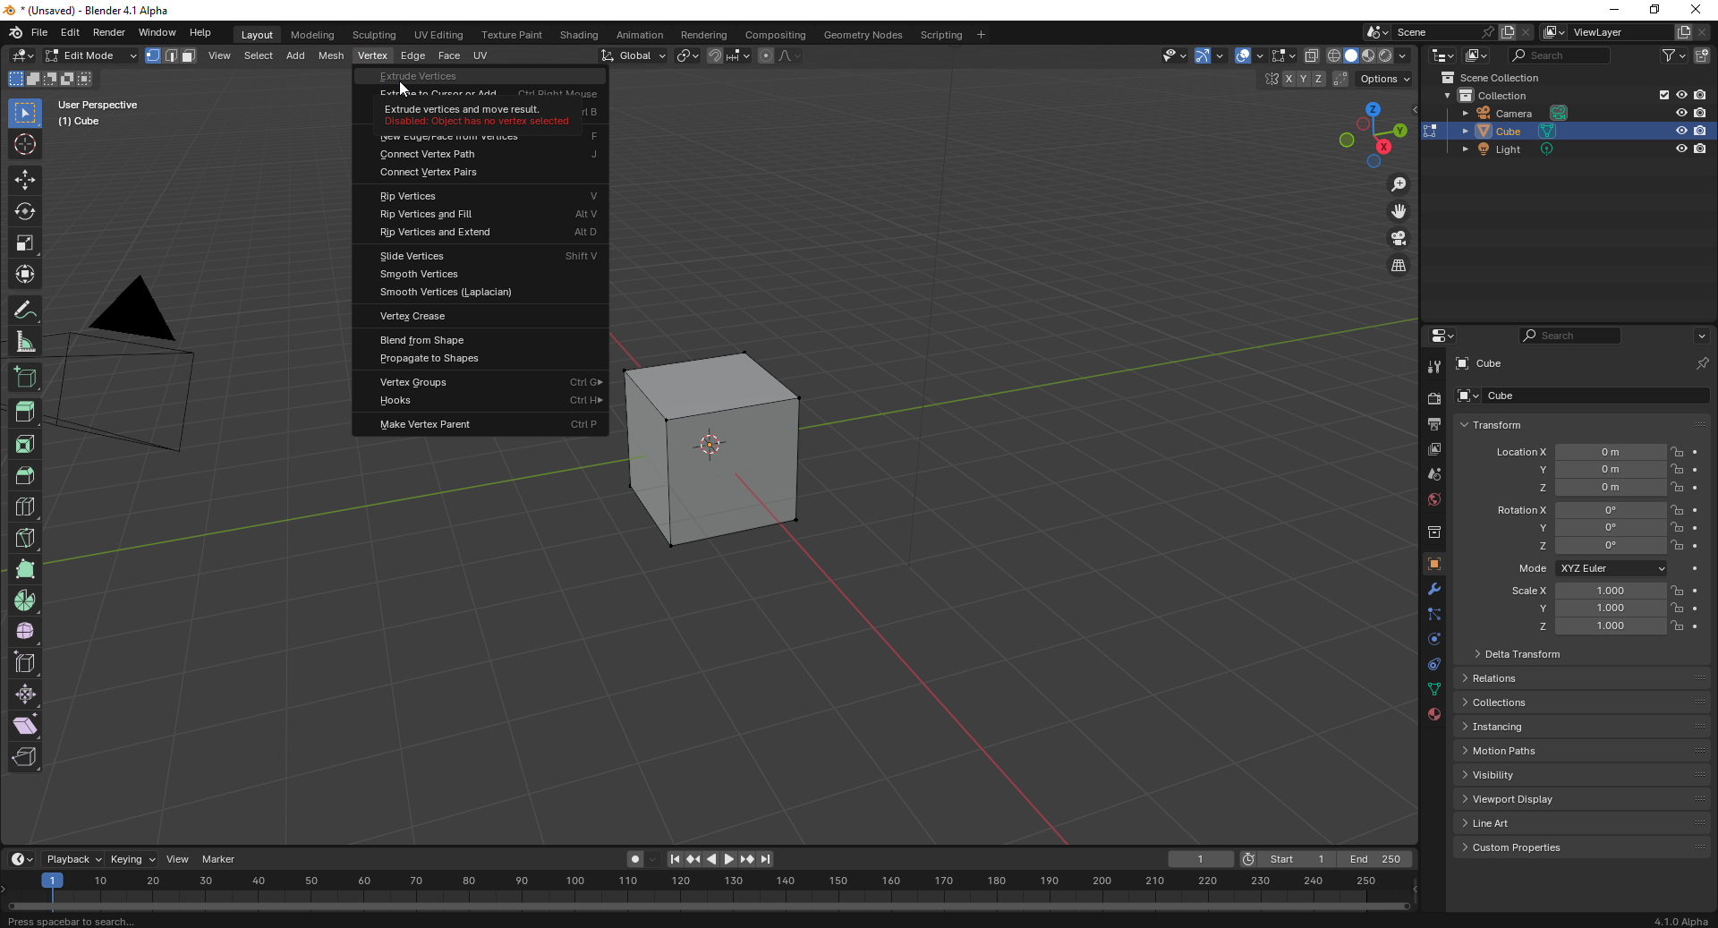The image size is (1718, 928).
Task: Select the Edge Slide tool
Action: coord(25,663)
